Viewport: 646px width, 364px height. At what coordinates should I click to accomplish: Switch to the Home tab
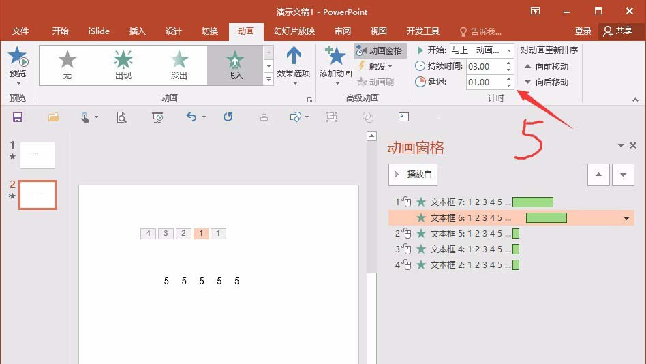click(x=60, y=31)
